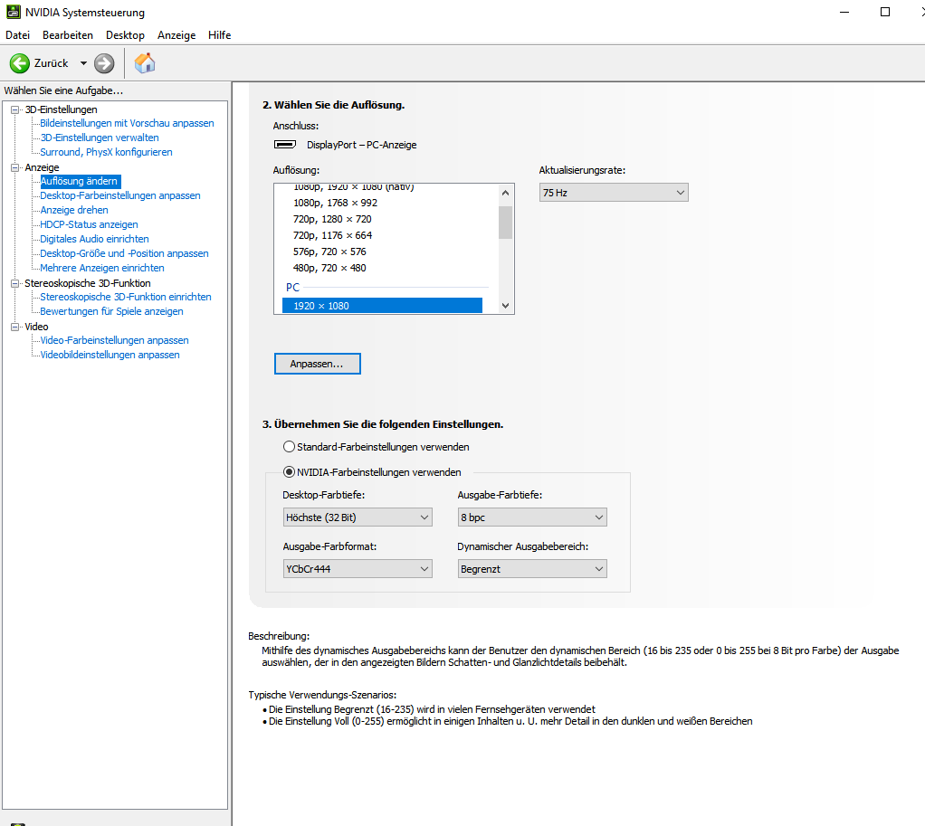Collapse the 3D-Einstellungen tree node
The image size is (925, 826).
pos(14,109)
